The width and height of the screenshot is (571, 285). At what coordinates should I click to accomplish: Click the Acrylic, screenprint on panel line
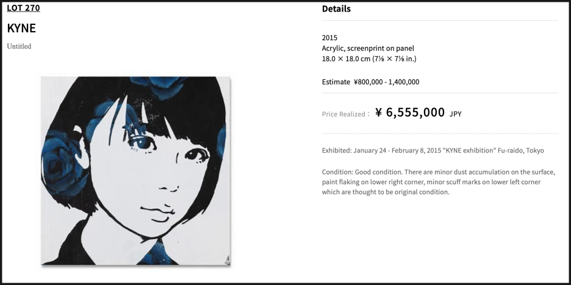click(368, 48)
